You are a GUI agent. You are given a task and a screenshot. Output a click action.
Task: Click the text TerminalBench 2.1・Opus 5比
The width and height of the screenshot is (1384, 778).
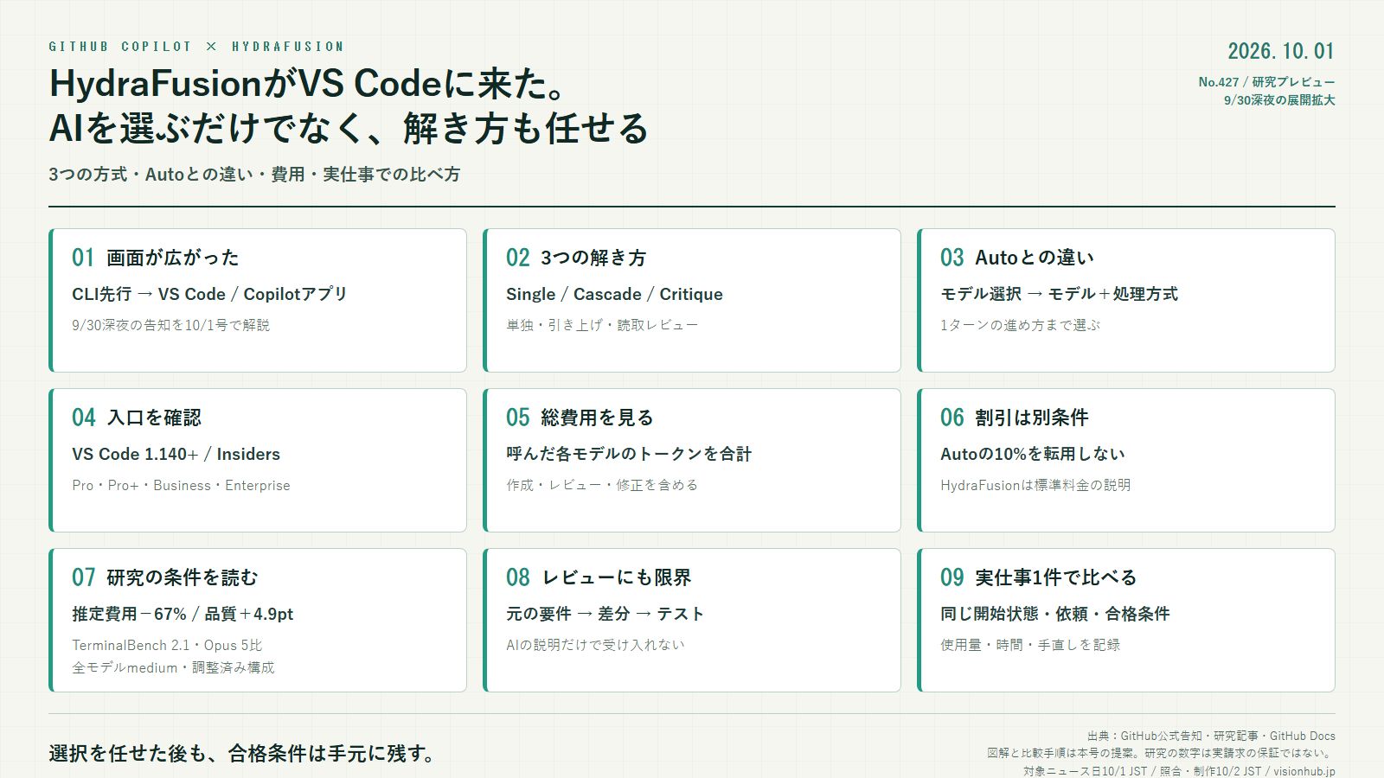pos(167,646)
